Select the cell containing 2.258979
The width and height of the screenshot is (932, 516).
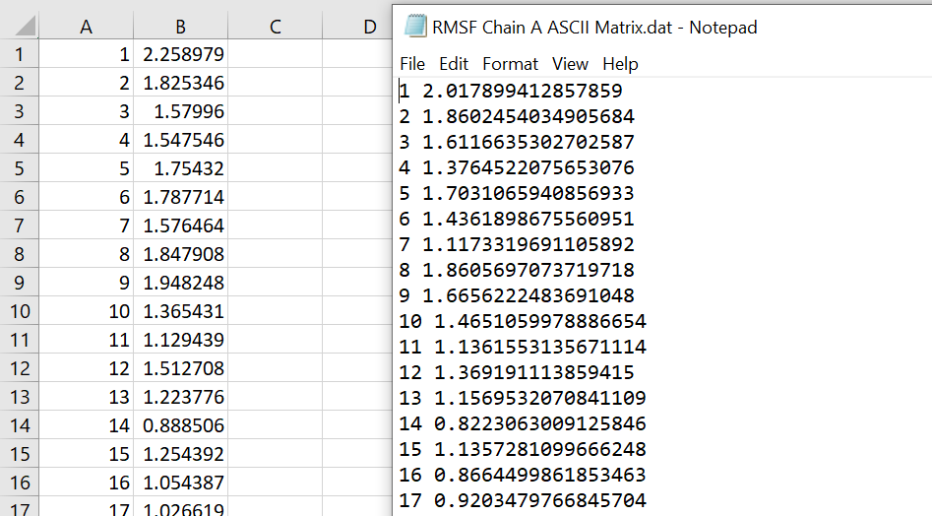coord(182,53)
